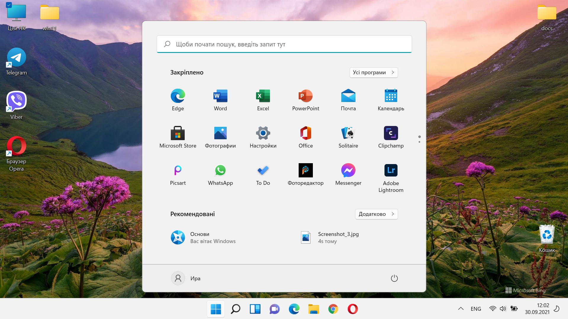Open the Excel pinned app

263,100
